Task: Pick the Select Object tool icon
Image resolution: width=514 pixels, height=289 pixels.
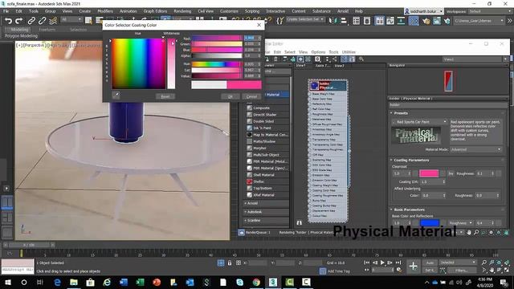Action: 88,21
